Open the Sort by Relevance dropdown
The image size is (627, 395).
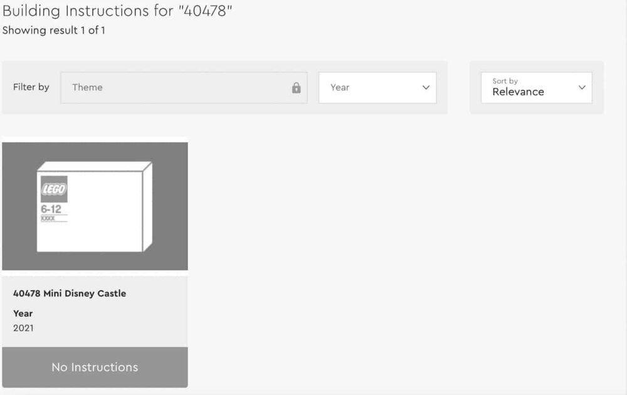click(x=536, y=88)
